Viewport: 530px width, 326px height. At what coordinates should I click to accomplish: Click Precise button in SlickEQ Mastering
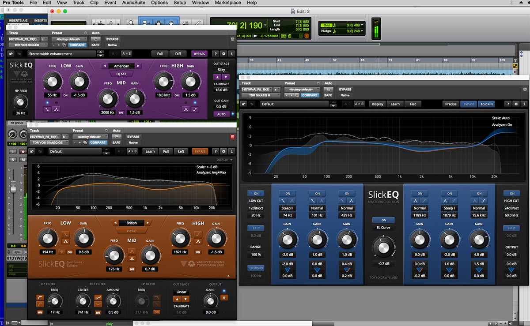click(x=450, y=104)
